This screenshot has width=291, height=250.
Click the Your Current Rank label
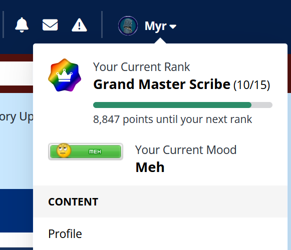point(142,67)
